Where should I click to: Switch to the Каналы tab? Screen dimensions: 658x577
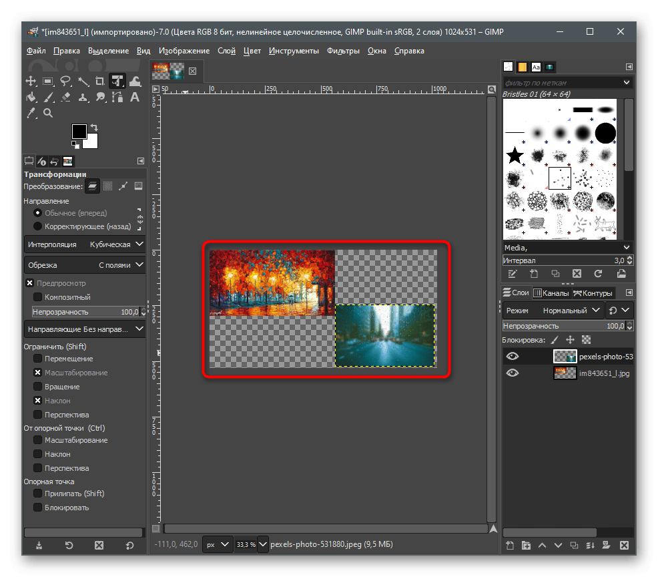551,293
